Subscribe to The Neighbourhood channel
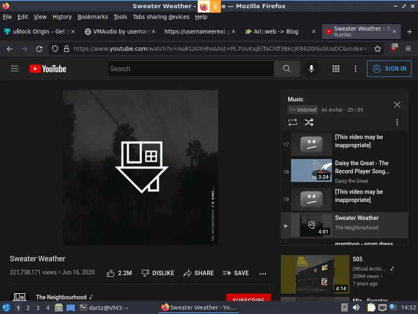 [249, 298]
